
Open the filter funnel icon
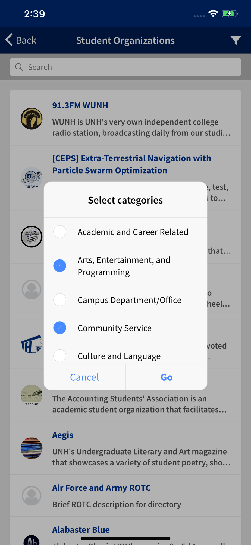point(236,40)
